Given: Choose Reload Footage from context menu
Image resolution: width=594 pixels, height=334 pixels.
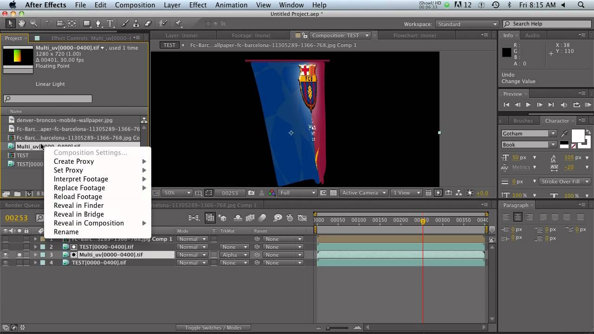Looking at the screenshot, I should click(x=78, y=197).
